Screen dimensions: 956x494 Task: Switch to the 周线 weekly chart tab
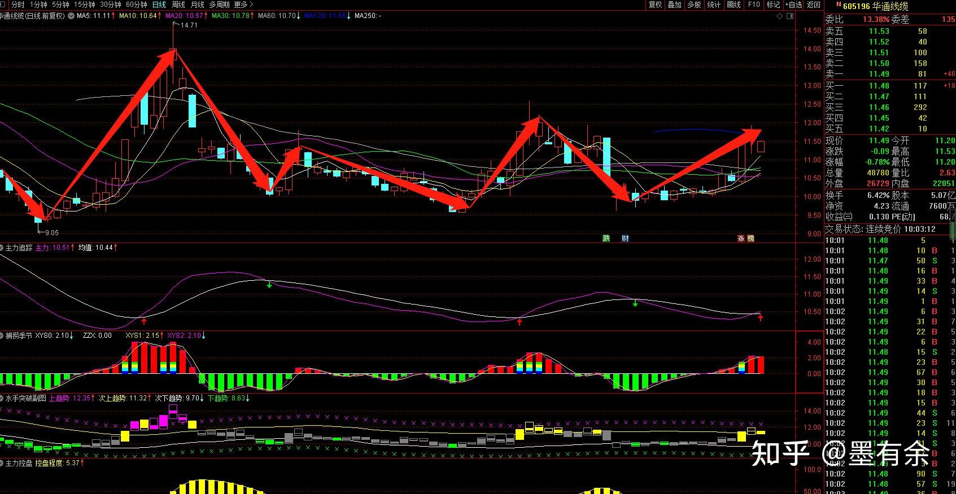tap(178, 5)
